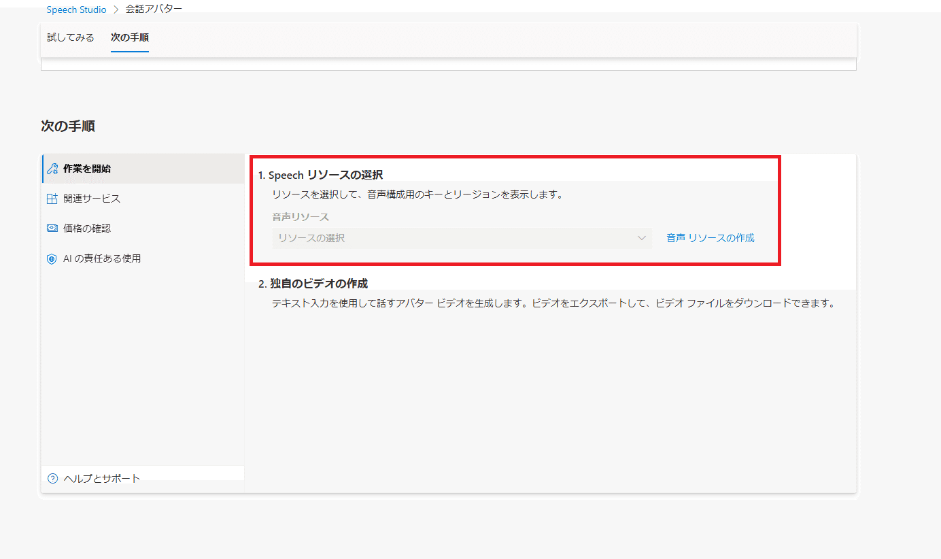The height and width of the screenshot is (559, 941).
Task: Click the 音声 リソースの作成 link
Action: (711, 238)
